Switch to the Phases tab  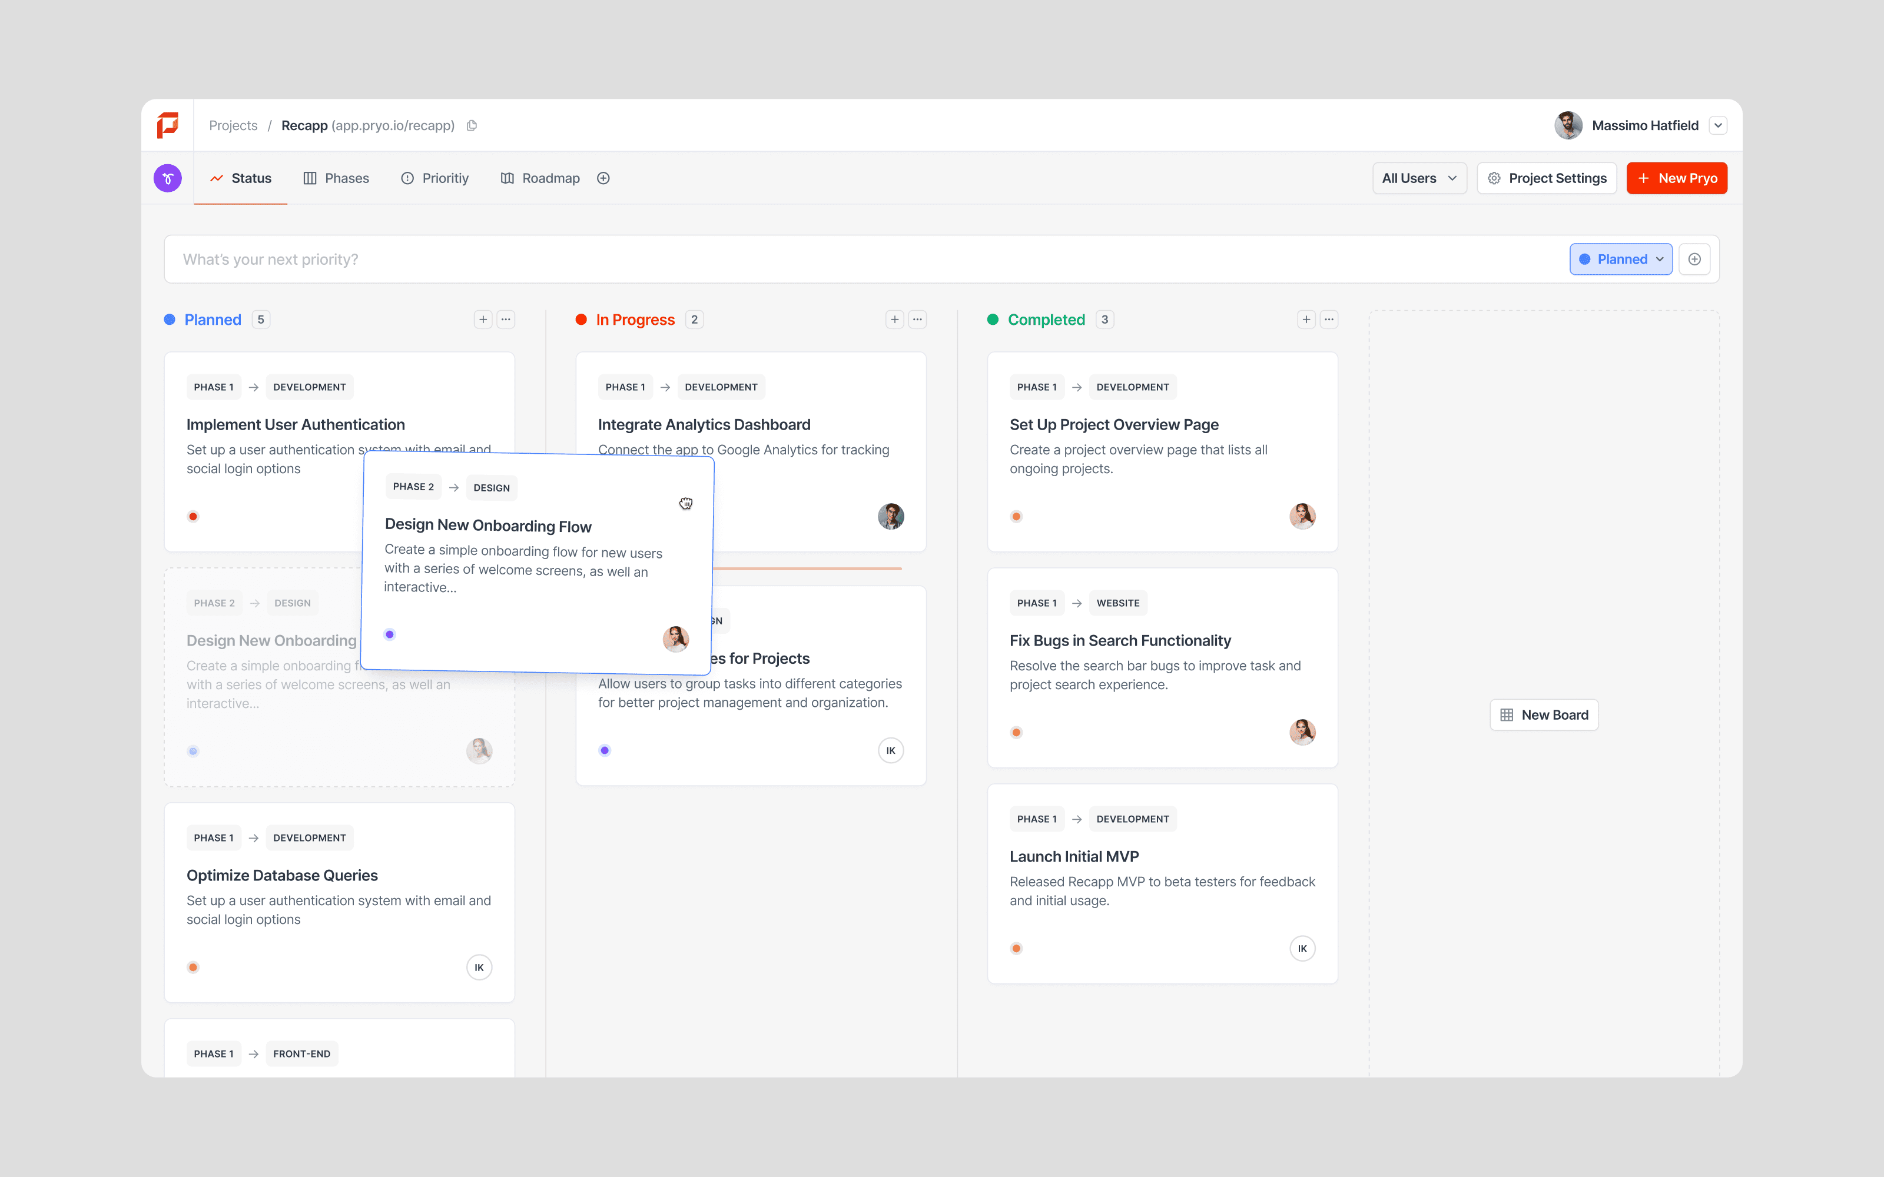coord(336,178)
